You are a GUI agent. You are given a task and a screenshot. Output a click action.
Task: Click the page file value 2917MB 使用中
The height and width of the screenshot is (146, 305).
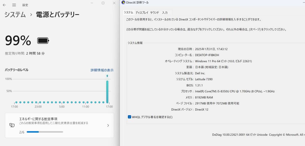pos(217,103)
